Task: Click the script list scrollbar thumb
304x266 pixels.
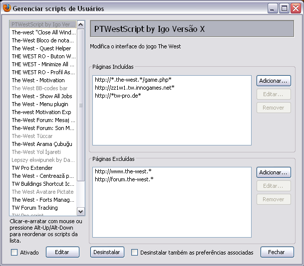Action: pos(81,105)
